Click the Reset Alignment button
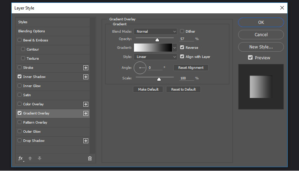This screenshot has height=171, width=299. pos(191,68)
